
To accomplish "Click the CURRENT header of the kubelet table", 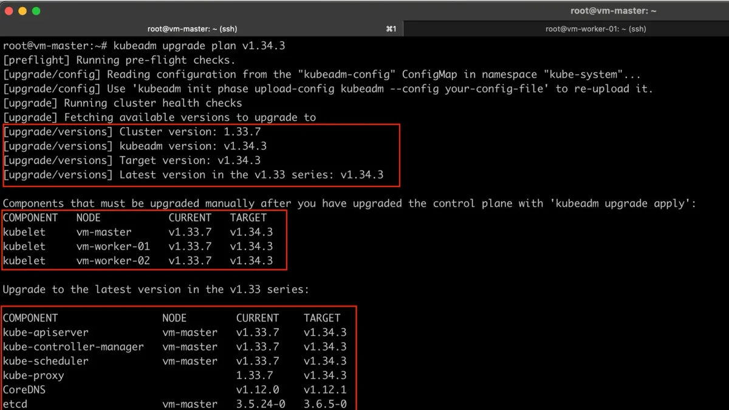I will pyautogui.click(x=190, y=217).
